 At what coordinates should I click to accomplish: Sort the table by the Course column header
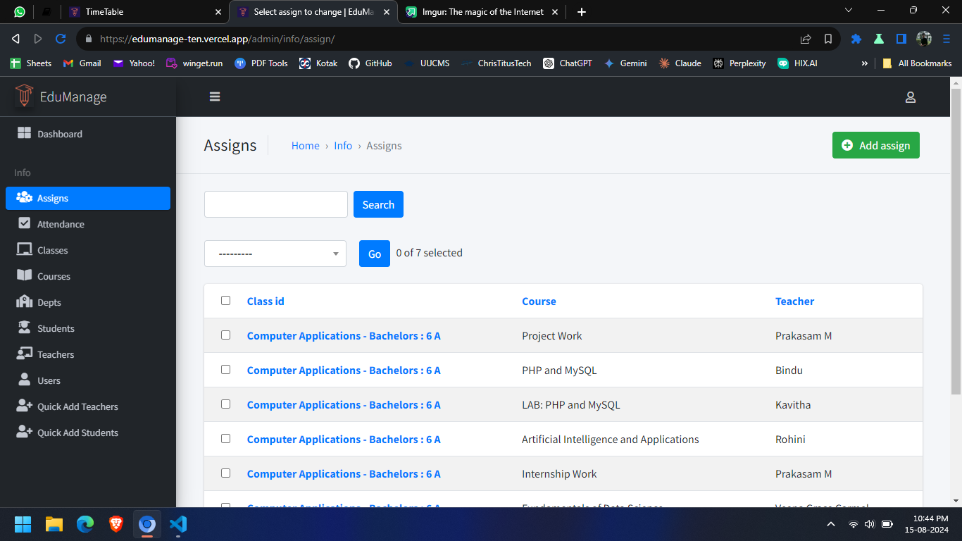(x=539, y=301)
